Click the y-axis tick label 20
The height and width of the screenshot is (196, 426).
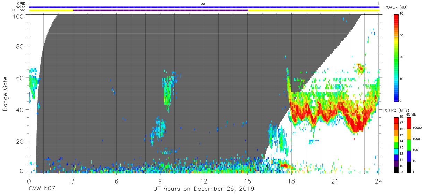[20, 141]
